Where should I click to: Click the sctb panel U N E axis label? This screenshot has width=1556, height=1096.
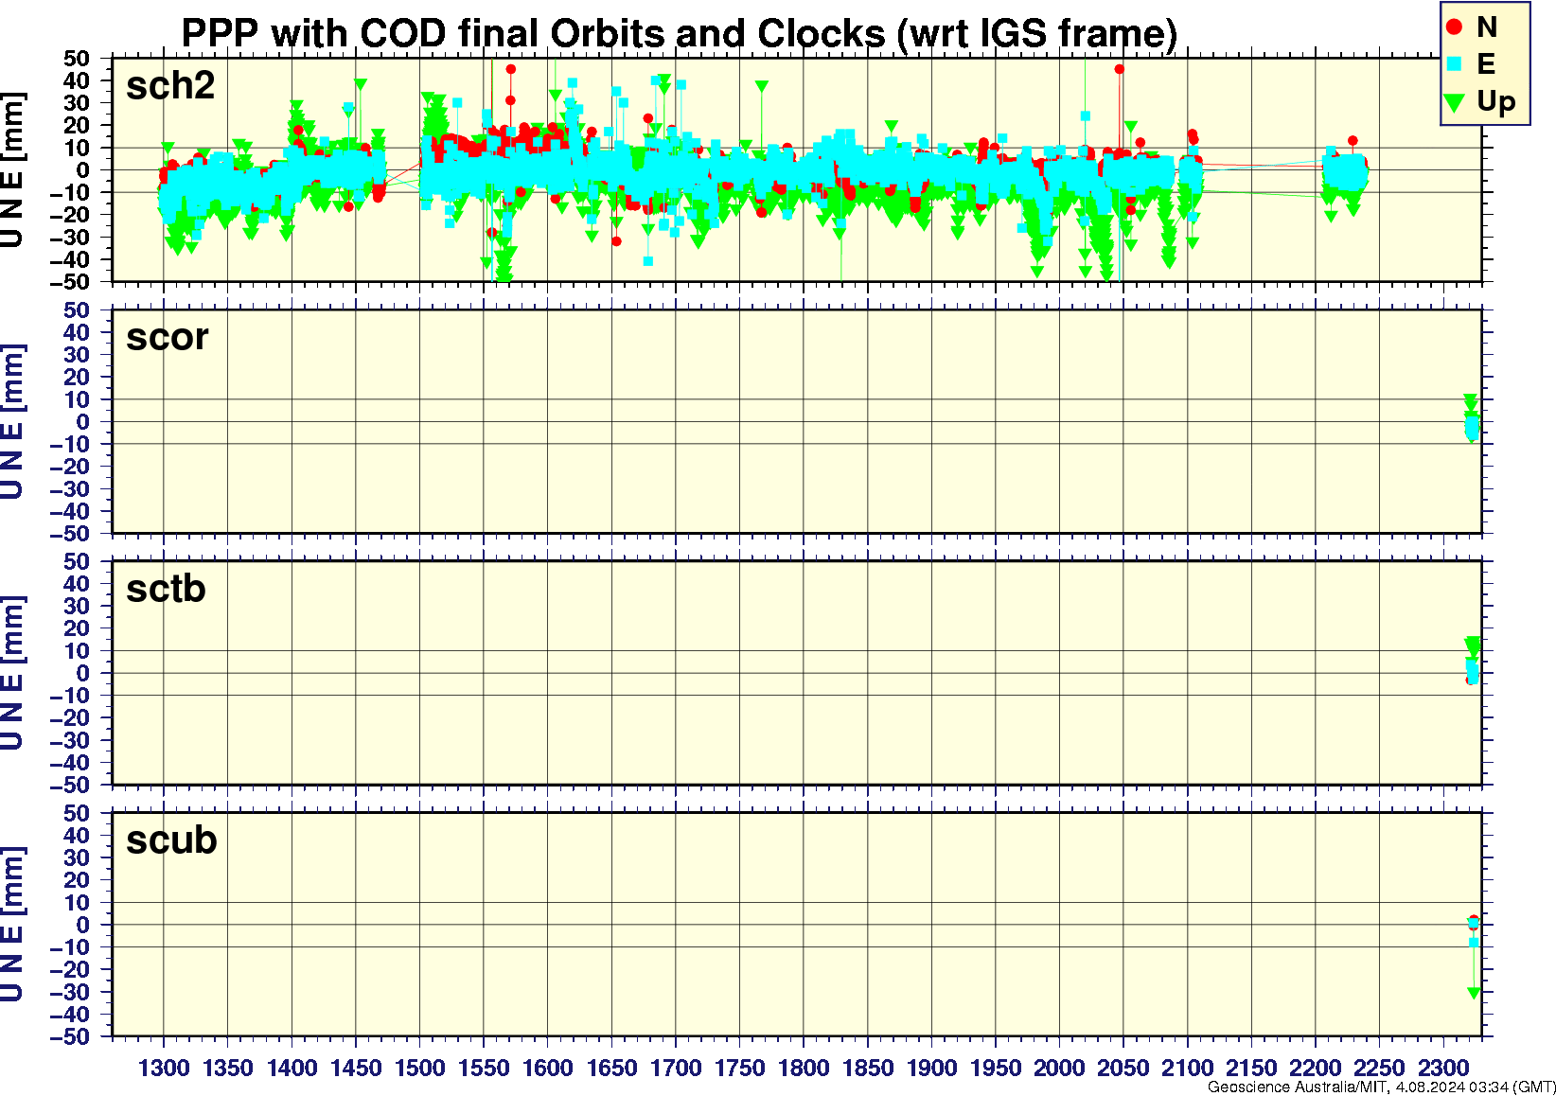pos(12,673)
